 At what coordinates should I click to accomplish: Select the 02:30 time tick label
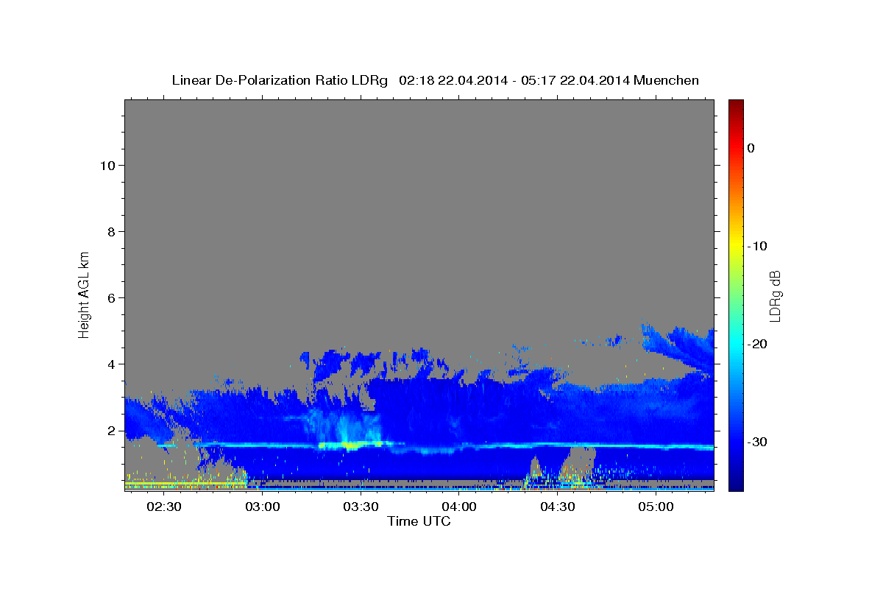(x=164, y=507)
